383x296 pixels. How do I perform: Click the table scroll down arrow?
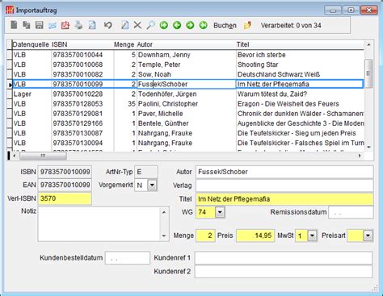tap(368, 147)
